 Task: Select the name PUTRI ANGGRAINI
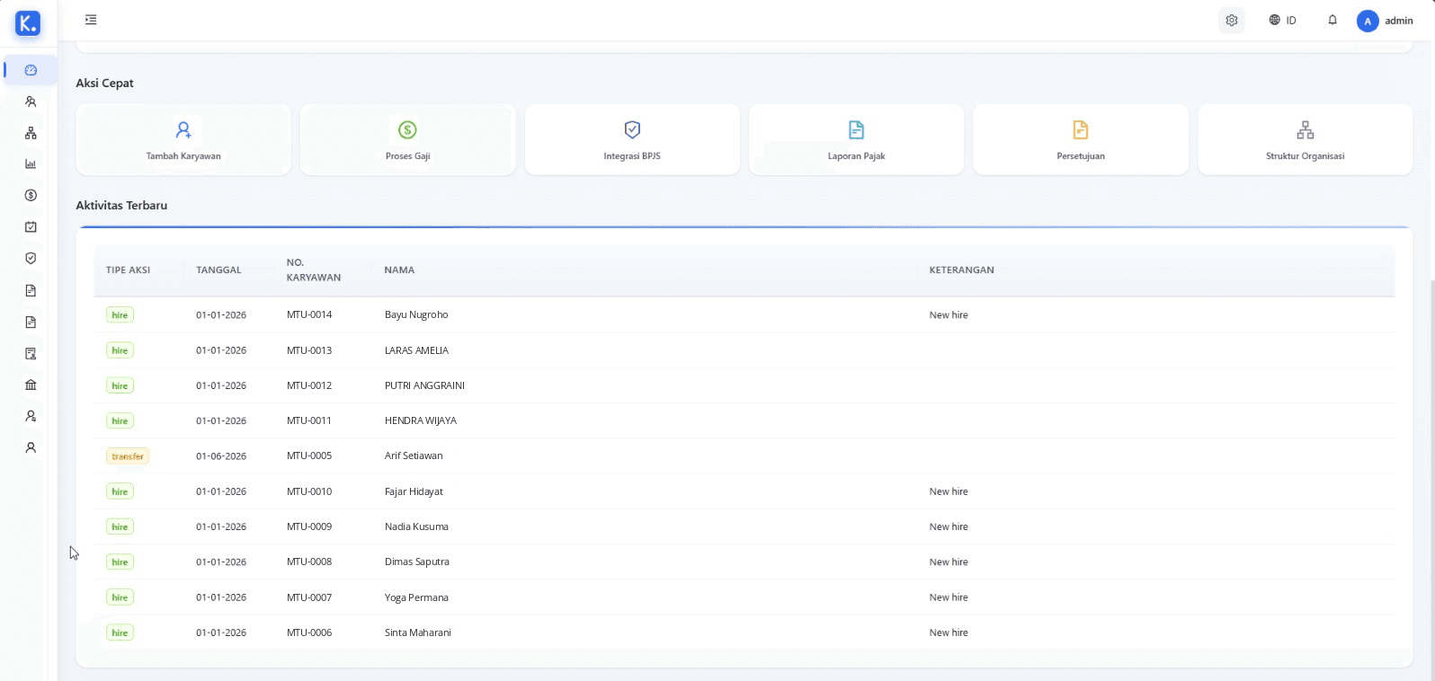tap(424, 385)
